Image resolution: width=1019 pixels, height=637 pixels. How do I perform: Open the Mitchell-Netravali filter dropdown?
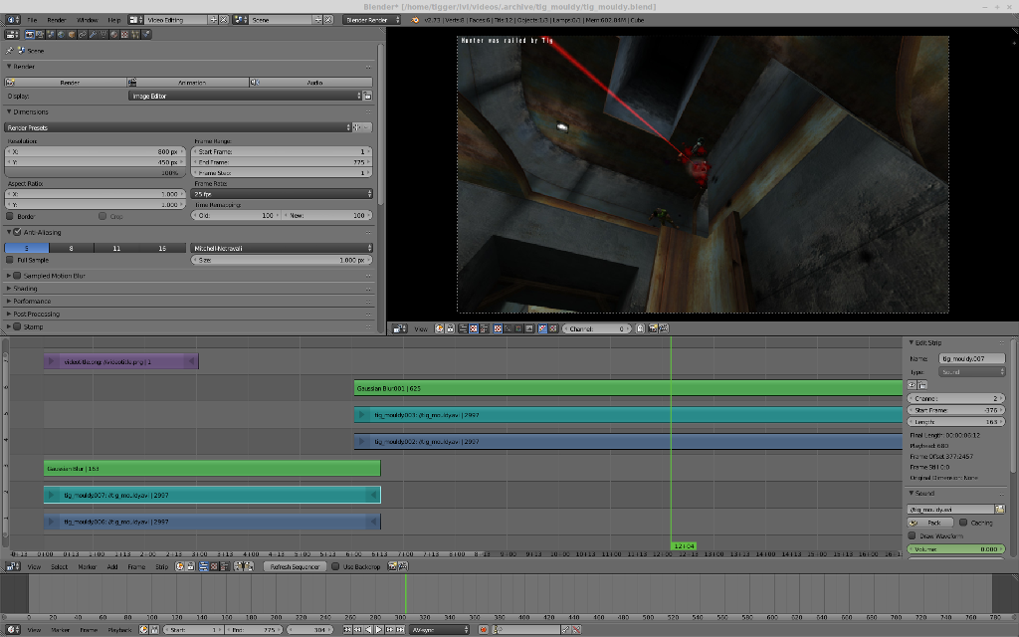(282, 248)
